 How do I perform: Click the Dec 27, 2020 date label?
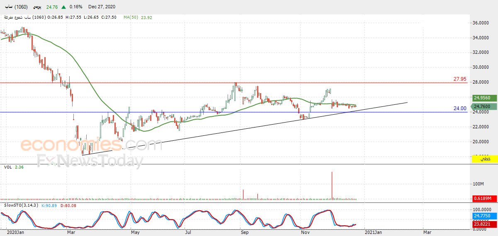[x=102, y=7]
